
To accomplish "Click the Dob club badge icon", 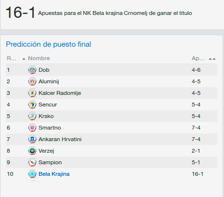I will [32, 70].
